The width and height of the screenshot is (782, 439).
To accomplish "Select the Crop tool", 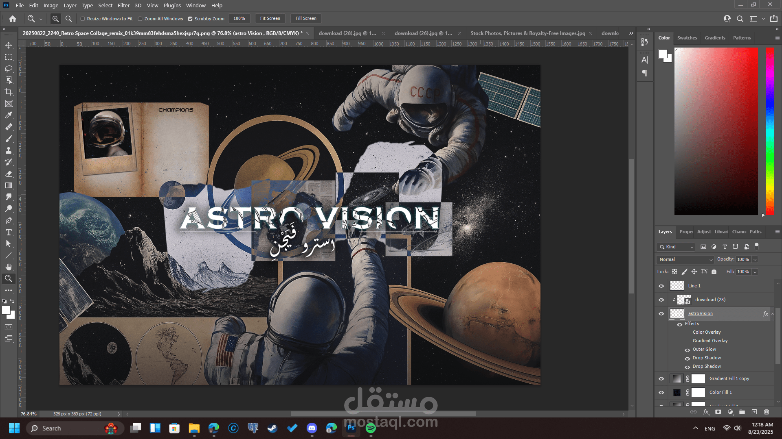I will (x=9, y=92).
